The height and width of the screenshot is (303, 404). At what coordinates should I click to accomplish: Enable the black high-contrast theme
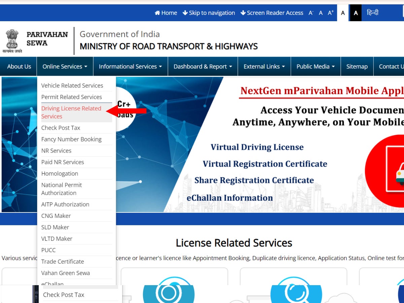coord(356,13)
